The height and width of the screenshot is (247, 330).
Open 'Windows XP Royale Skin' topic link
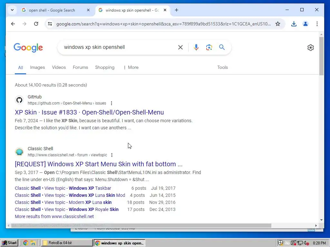[x=67, y=210]
